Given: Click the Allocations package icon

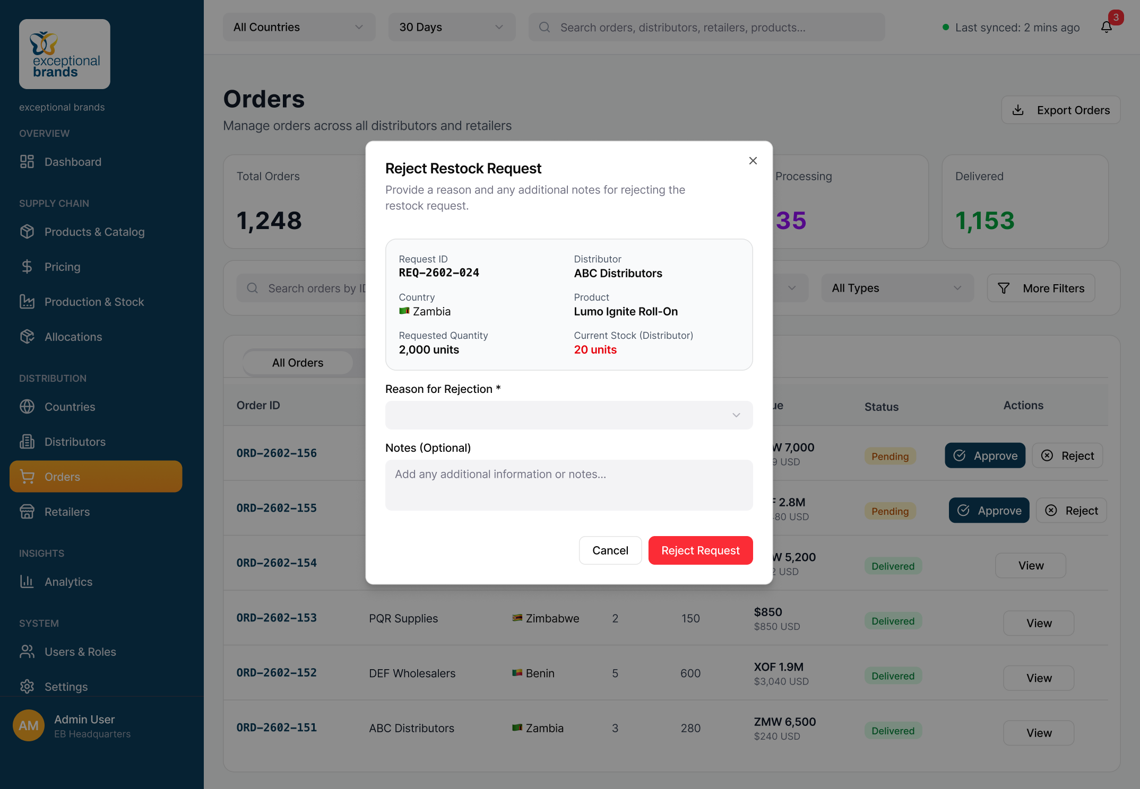Looking at the screenshot, I should pyautogui.click(x=27, y=337).
